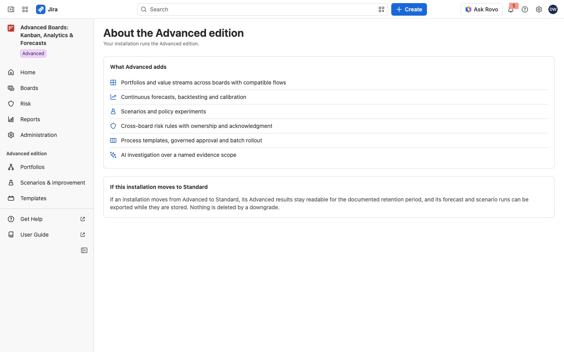This screenshot has height=352, width=564.
Task: Click 'Scenarios and policy experiments' text
Action: pos(163,111)
